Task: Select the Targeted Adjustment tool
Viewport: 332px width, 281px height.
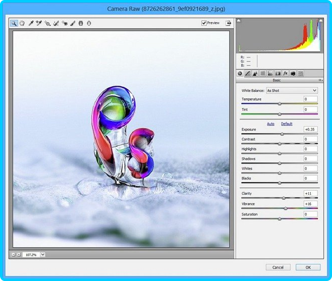Action: coord(47,23)
